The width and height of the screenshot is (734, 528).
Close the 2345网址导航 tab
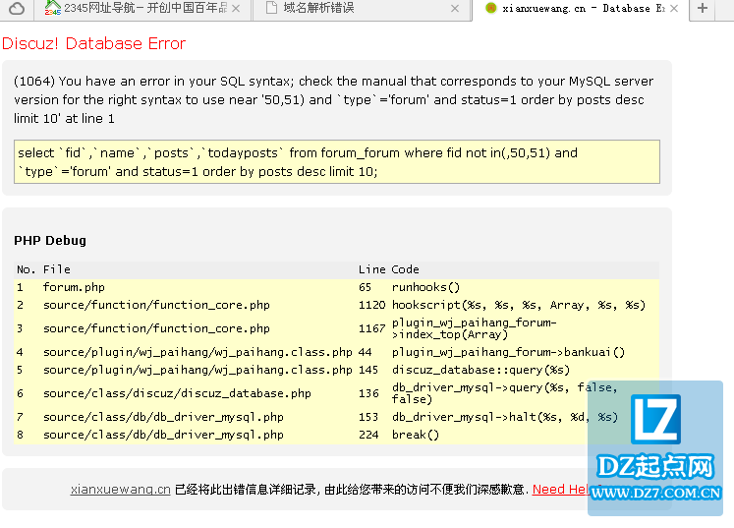(x=236, y=9)
